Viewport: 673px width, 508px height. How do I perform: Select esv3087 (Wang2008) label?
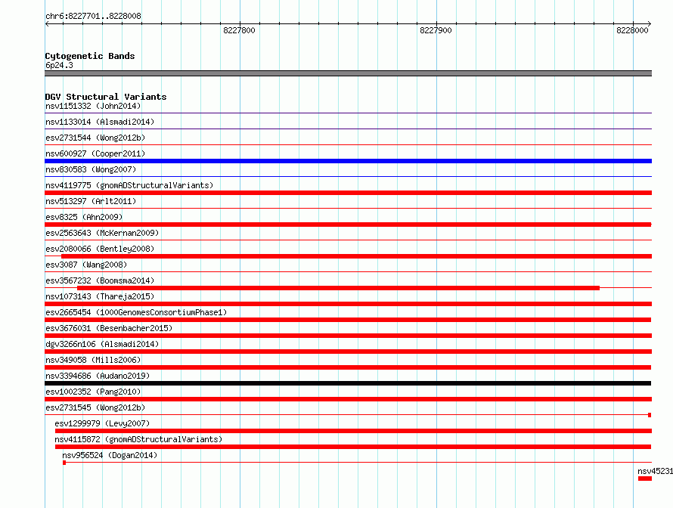pyautogui.click(x=86, y=265)
